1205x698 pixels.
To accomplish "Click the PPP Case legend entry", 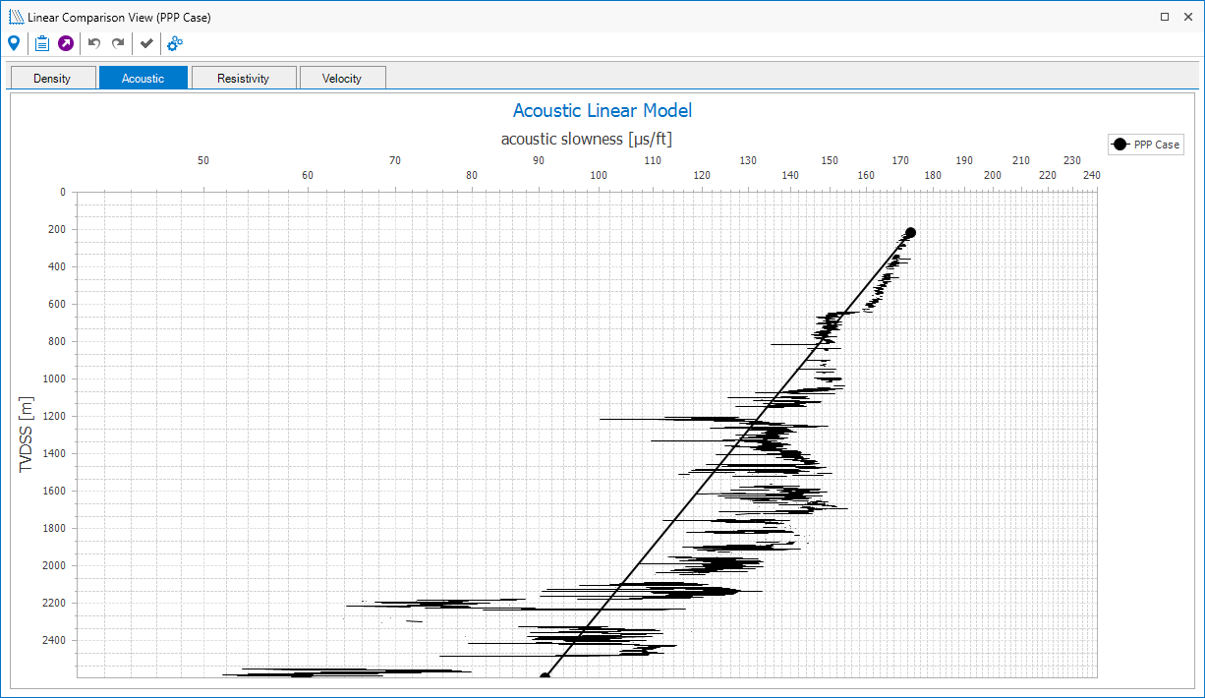I will point(1145,145).
